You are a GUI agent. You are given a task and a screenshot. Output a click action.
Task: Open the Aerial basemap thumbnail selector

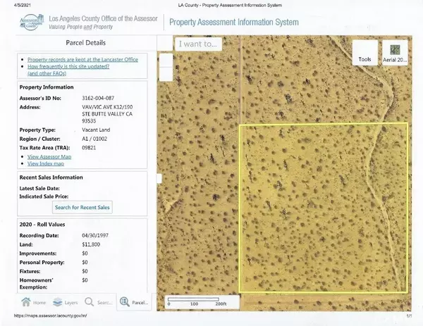pyautogui.click(x=395, y=52)
